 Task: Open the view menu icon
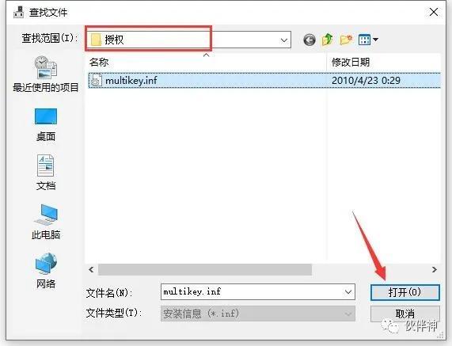tap(365, 40)
